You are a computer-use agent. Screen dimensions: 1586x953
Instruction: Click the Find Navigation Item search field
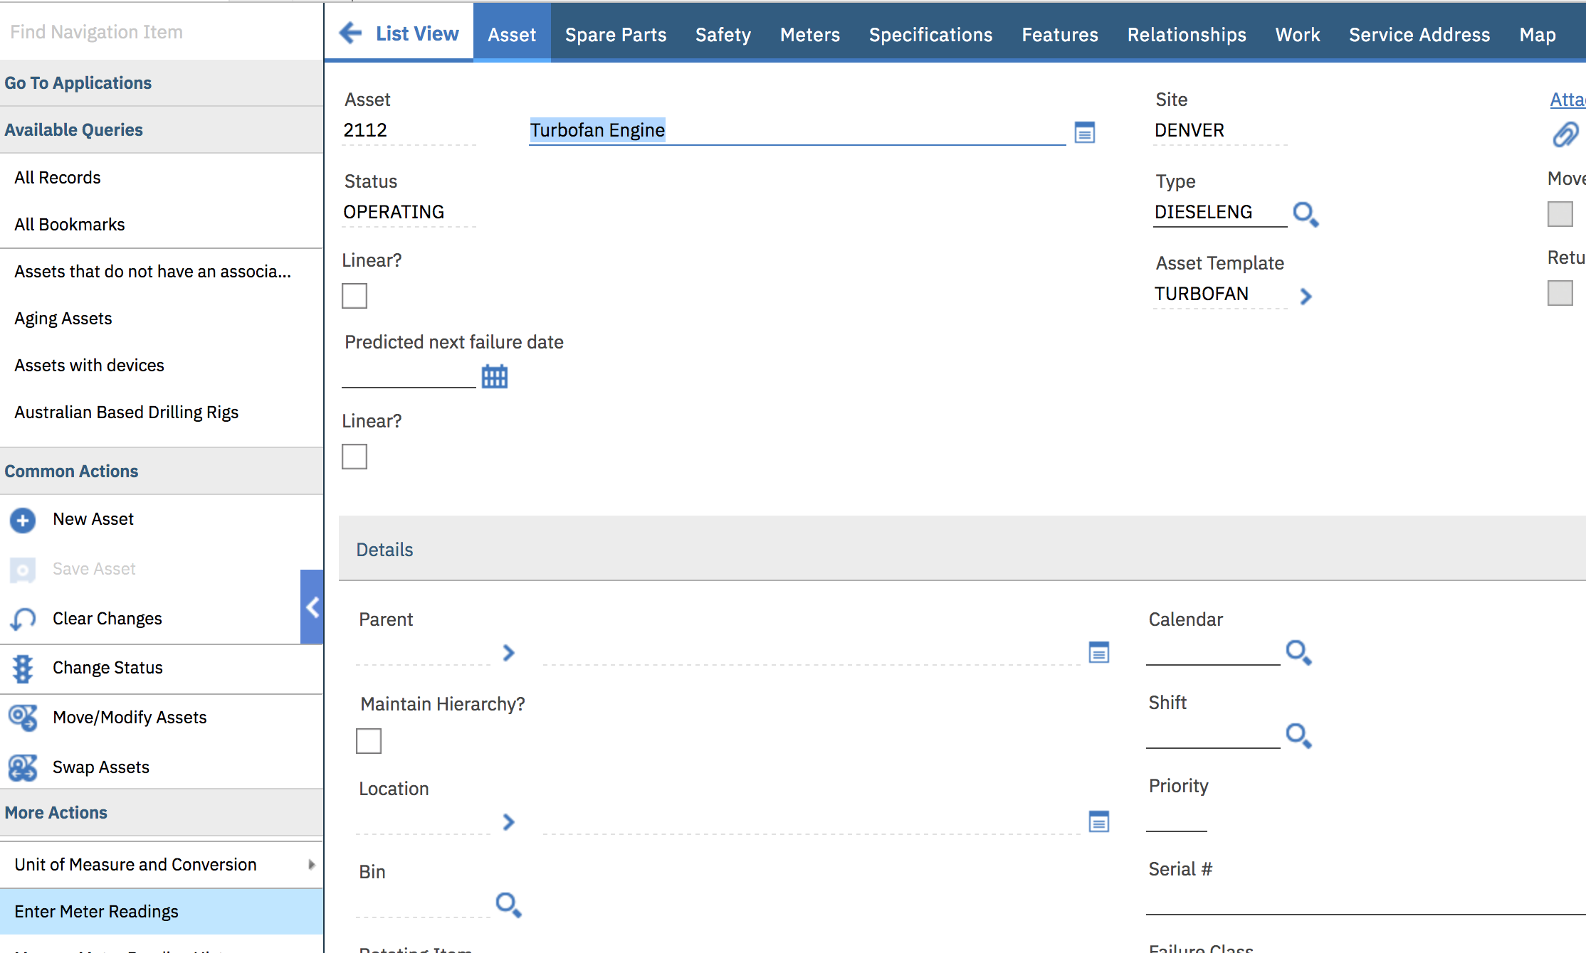point(162,32)
